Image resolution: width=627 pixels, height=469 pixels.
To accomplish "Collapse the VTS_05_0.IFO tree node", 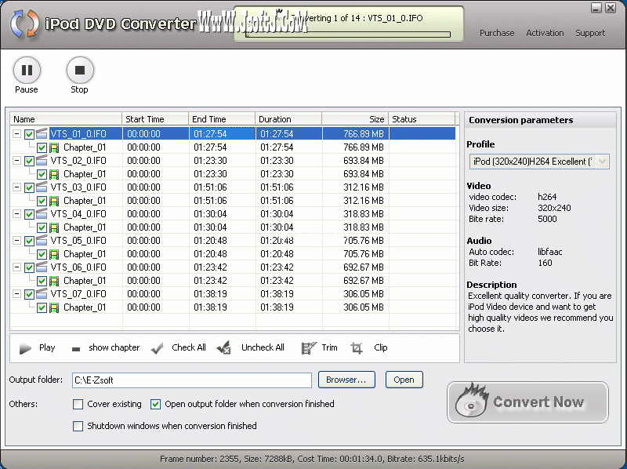I will coord(16,241).
